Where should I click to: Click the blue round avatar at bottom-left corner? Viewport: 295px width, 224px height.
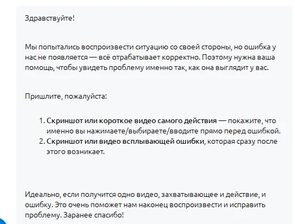pyautogui.click(x=2, y=221)
